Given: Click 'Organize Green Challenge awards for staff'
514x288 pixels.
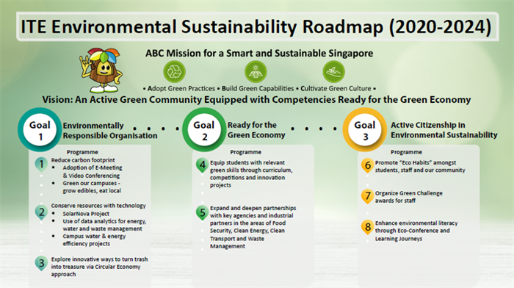Looking at the screenshot, I should tap(408, 197).
